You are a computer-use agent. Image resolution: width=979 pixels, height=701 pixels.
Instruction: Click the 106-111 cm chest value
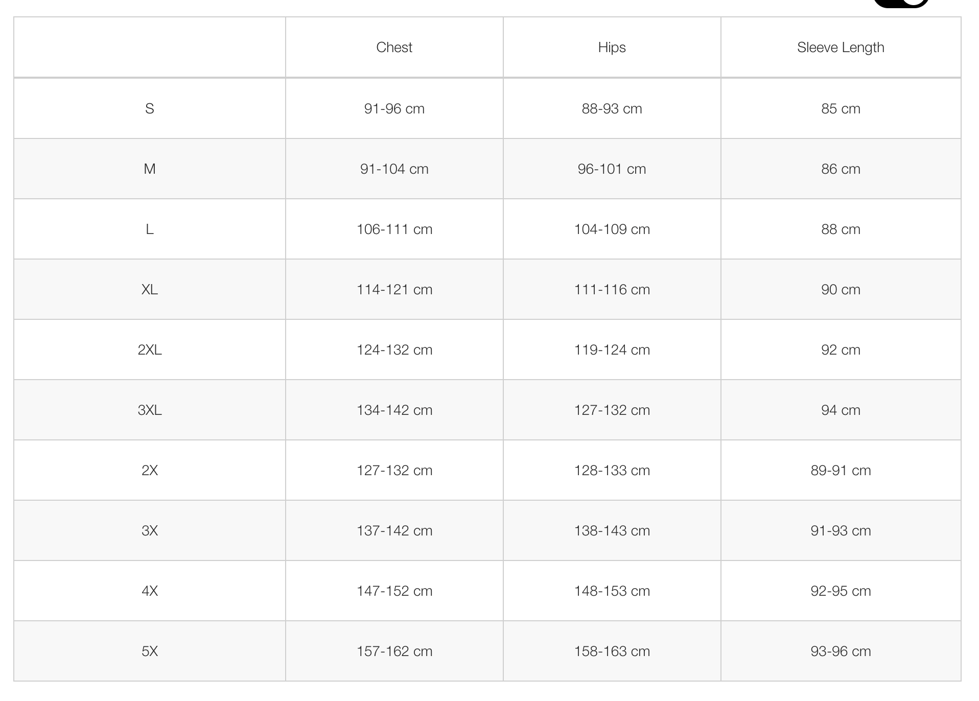(x=394, y=229)
